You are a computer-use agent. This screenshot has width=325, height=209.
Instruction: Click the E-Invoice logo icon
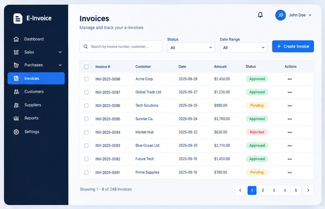point(18,19)
